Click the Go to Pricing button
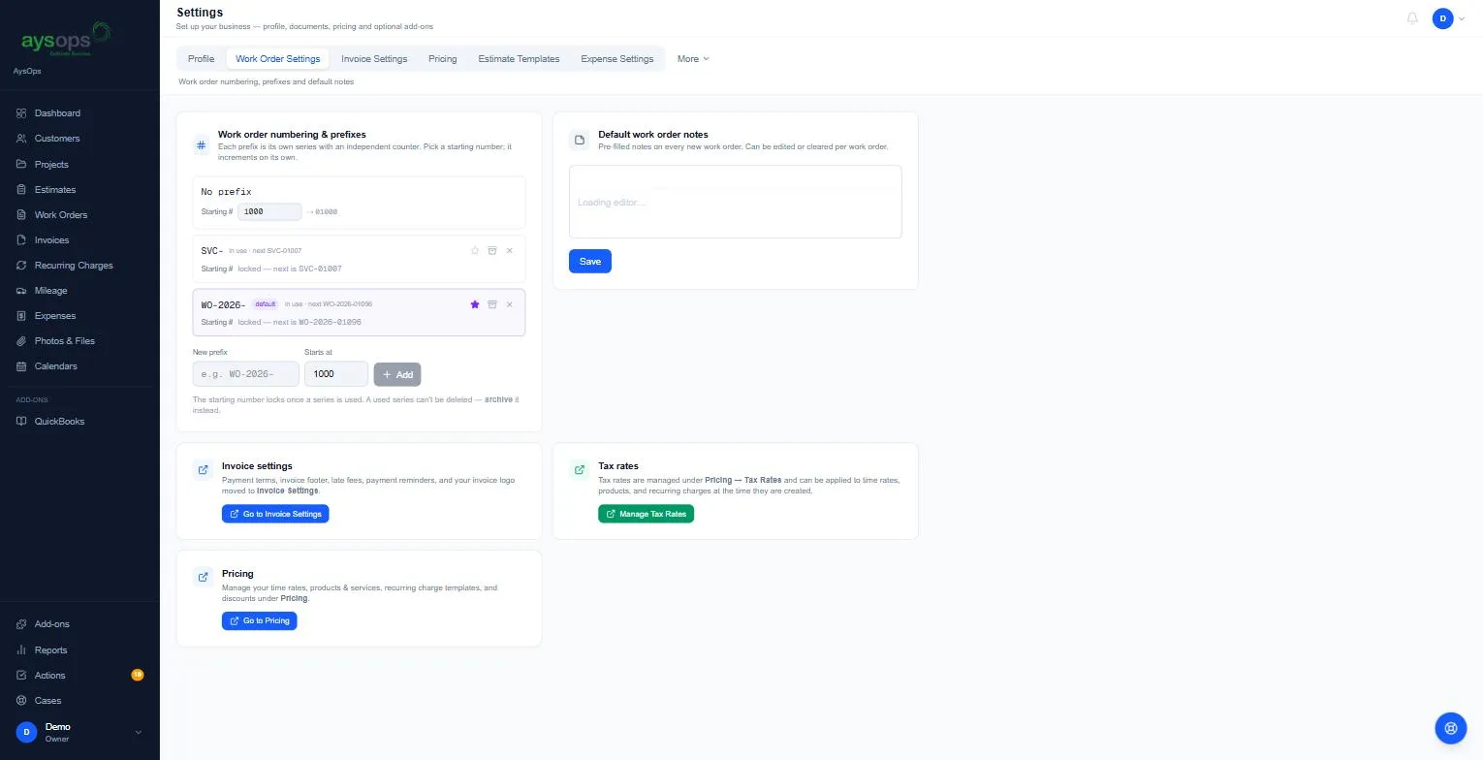Image resolution: width=1483 pixels, height=760 pixels. pos(260,620)
